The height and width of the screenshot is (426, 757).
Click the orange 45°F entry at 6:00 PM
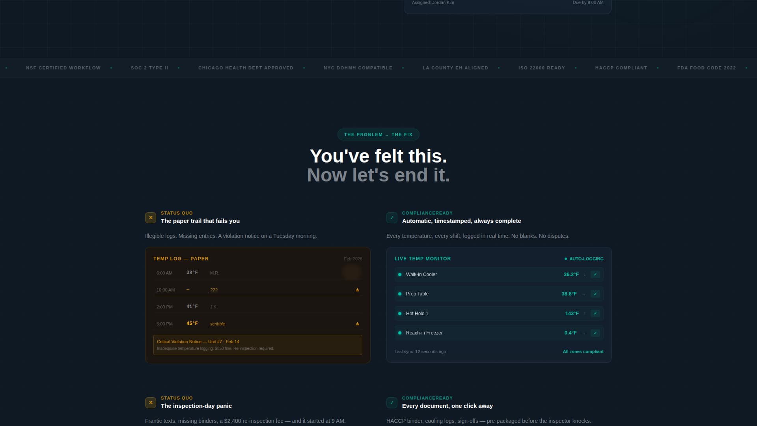pos(192,323)
